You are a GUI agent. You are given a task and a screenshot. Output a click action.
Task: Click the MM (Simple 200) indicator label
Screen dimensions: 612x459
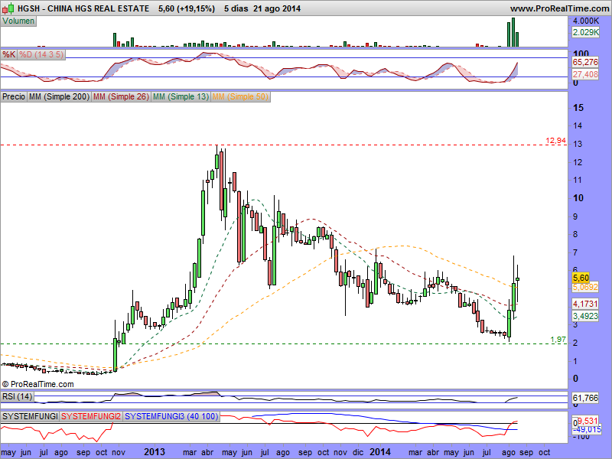tap(59, 96)
